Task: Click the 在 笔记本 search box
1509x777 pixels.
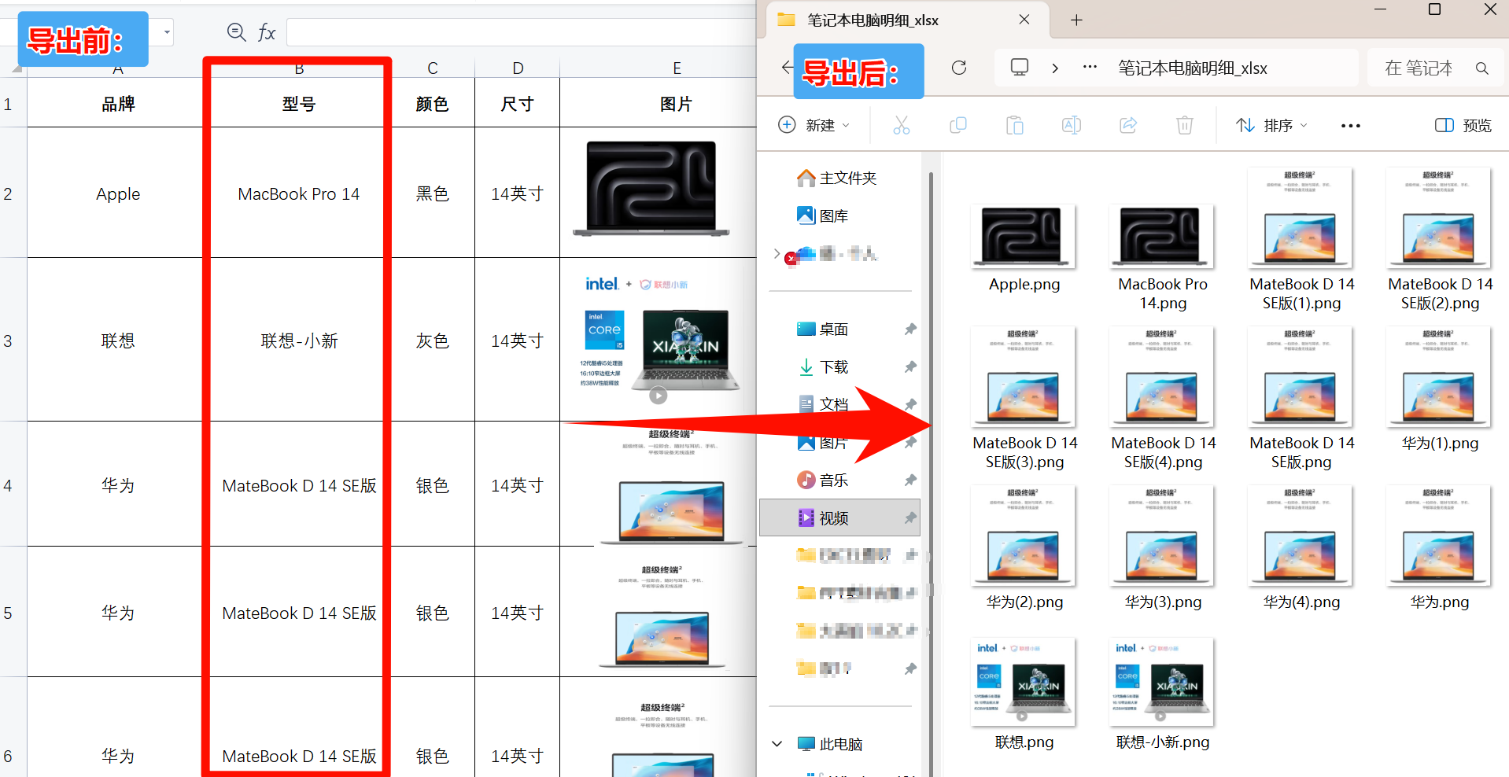Action: pyautogui.click(x=1426, y=68)
